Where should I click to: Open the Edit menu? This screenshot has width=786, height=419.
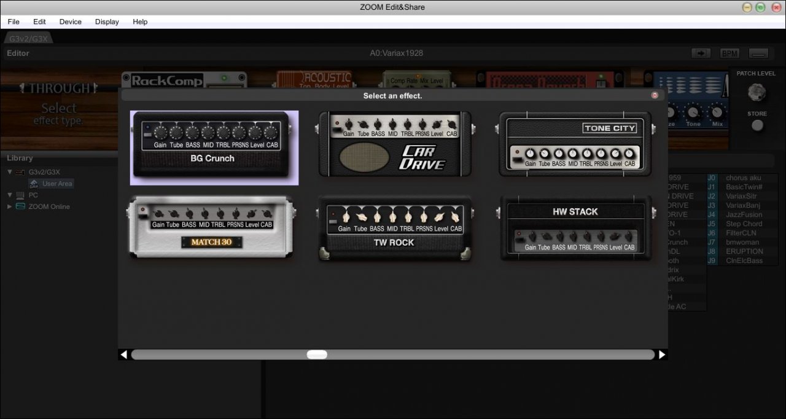pos(39,22)
